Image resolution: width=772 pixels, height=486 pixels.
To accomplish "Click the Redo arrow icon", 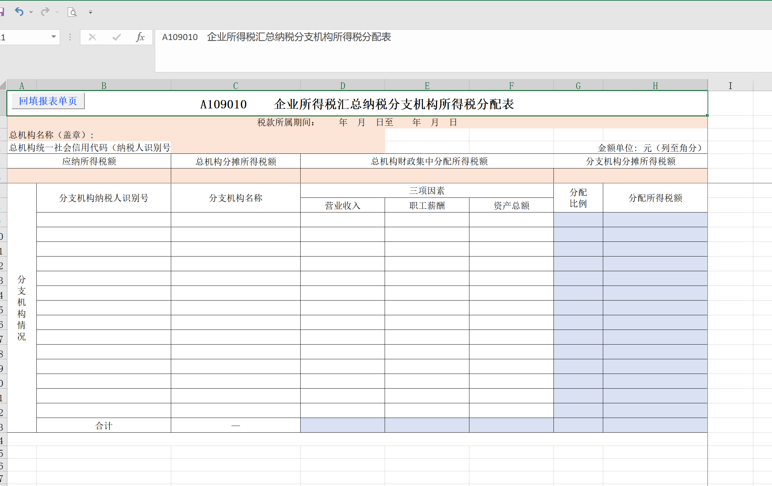I will click(45, 12).
